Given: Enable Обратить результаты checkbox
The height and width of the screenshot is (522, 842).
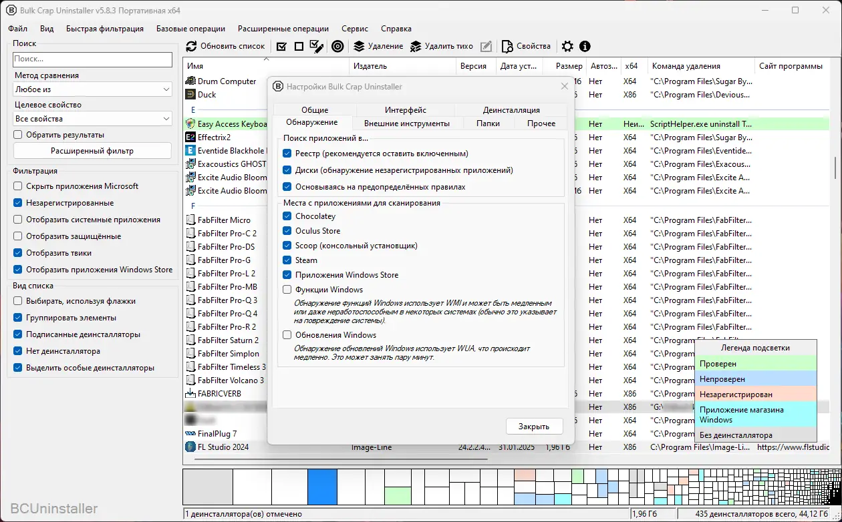Looking at the screenshot, I should (18, 135).
